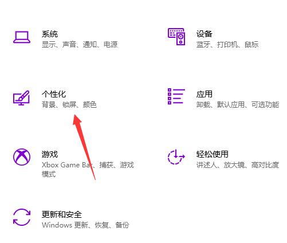Open the 更新和安全 settings heading

(x=62, y=214)
